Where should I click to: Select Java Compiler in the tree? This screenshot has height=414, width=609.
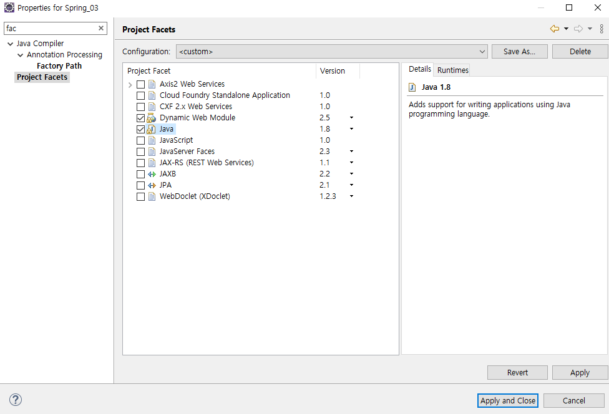(40, 44)
